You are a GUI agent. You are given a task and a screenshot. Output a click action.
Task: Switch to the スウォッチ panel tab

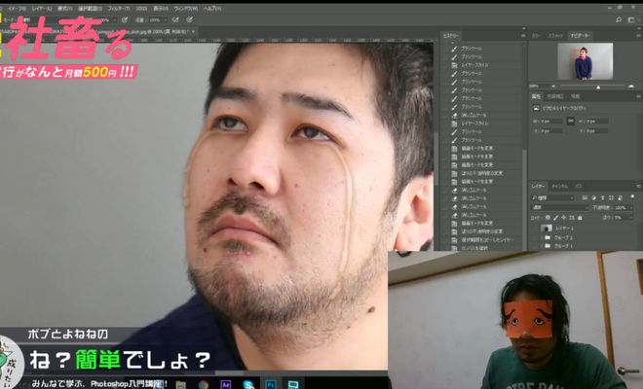click(556, 35)
